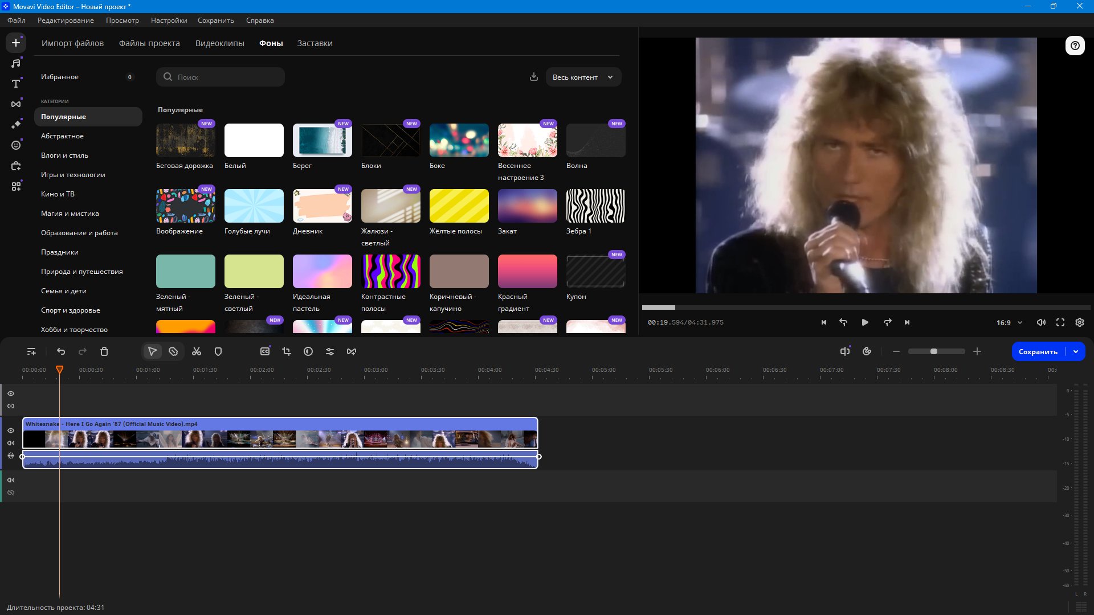Open the Редактирование menu
Image resolution: width=1094 pixels, height=615 pixels.
[66, 20]
